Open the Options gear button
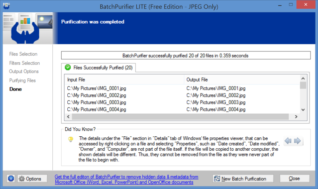Image resolution: width=318 pixels, height=189 pixels. (x=32, y=179)
